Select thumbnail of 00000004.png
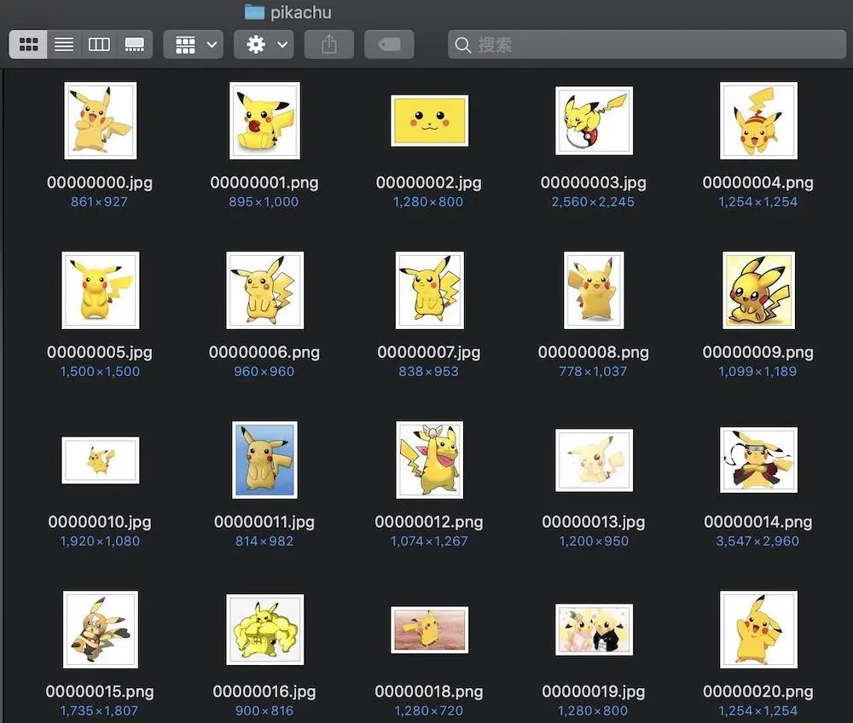The width and height of the screenshot is (853, 723). pos(758,121)
